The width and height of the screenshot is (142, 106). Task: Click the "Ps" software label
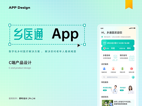(30, 98)
